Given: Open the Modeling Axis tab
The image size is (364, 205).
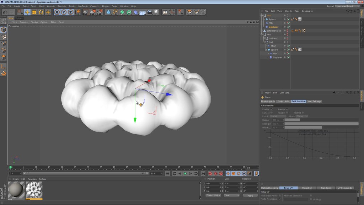Looking at the screenshot, I should point(268,101).
